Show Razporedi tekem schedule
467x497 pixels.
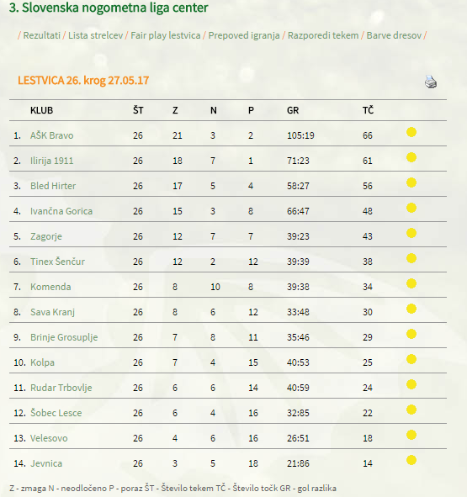pyautogui.click(x=323, y=35)
